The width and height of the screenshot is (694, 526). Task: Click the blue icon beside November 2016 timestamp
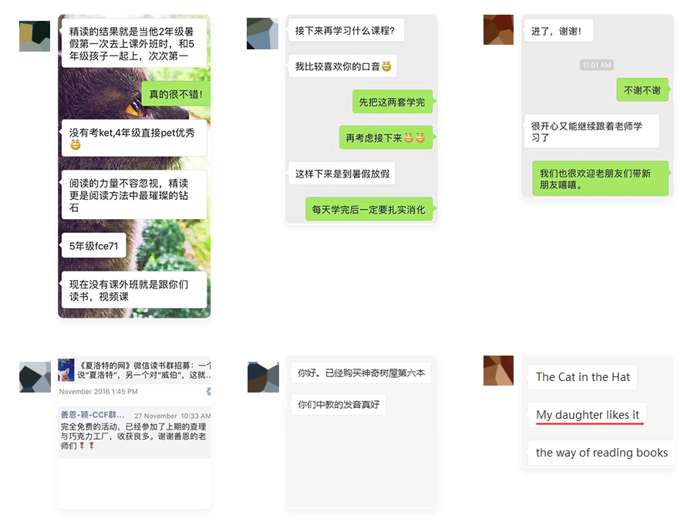pyautogui.click(x=208, y=391)
